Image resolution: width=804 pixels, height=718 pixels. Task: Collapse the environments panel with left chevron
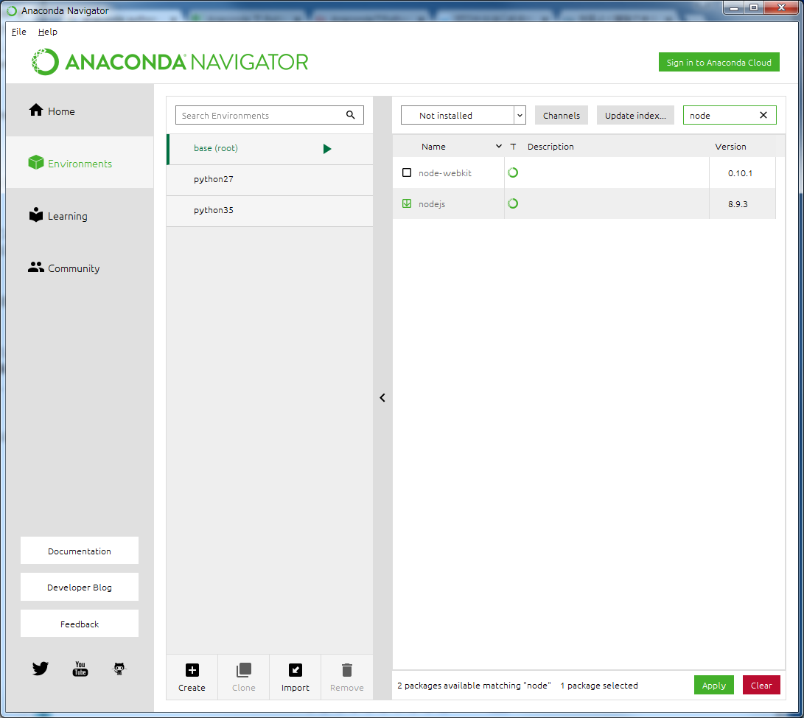(382, 397)
